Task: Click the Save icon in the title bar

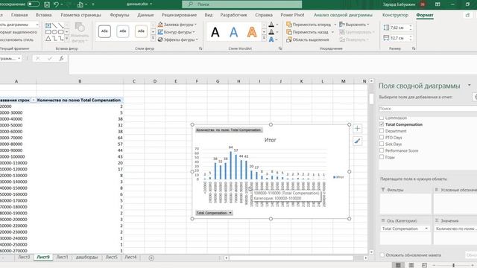Action: (47, 4)
